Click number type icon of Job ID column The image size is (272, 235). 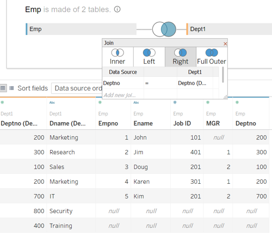175,103
